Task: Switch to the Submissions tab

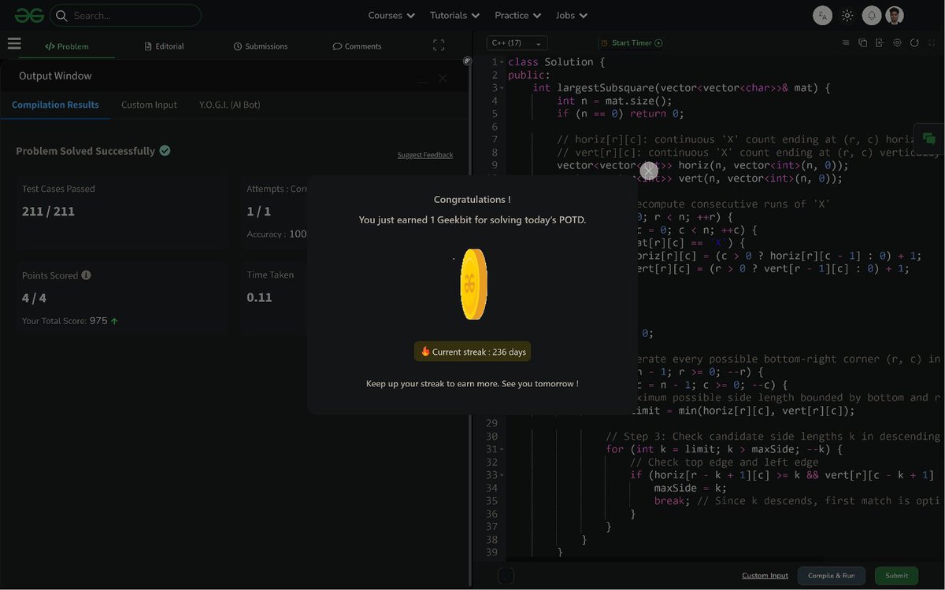Action: pyautogui.click(x=261, y=46)
